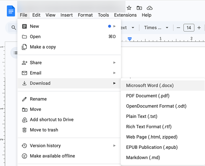
Task: Decrease font size with the minus button
Action: (x=178, y=28)
